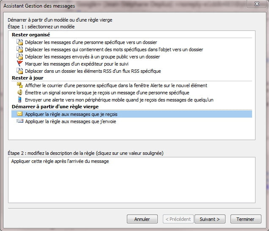Click the Annuler button

coord(142,219)
